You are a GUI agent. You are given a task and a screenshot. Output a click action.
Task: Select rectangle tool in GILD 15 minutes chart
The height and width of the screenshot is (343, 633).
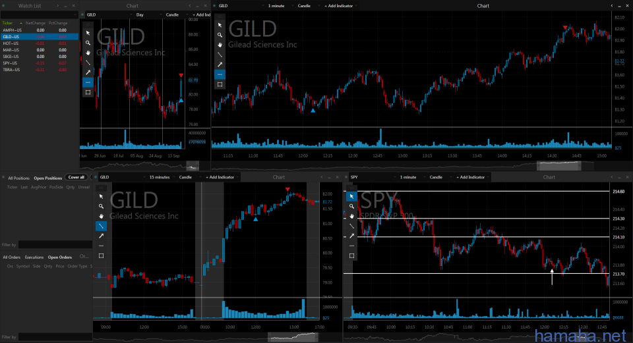click(101, 255)
